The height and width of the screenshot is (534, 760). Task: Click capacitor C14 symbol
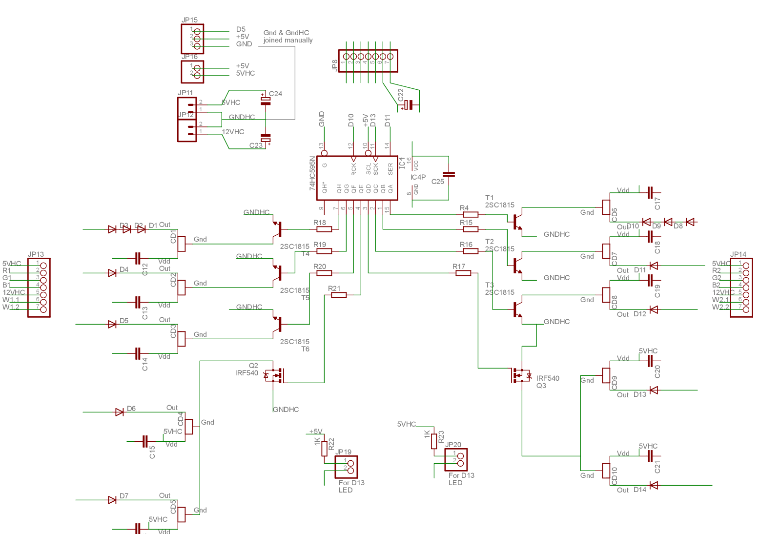click(x=138, y=353)
